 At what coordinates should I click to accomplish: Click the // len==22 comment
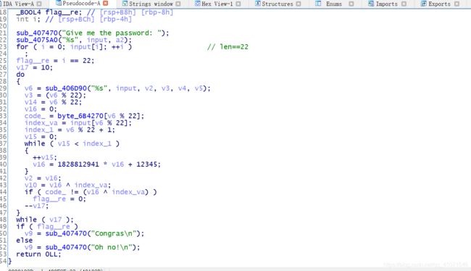pyautogui.click(x=228, y=47)
